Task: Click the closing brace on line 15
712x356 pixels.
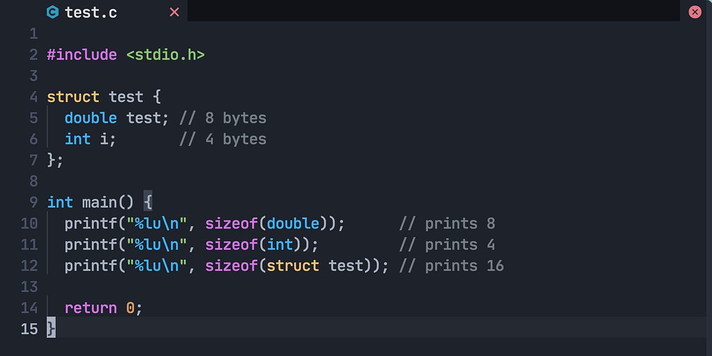Action: (50, 329)
